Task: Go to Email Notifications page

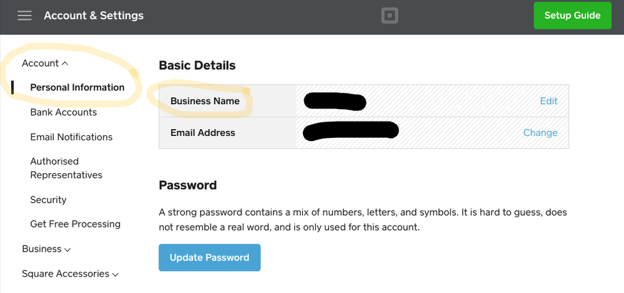Action: tap(71, 137)
